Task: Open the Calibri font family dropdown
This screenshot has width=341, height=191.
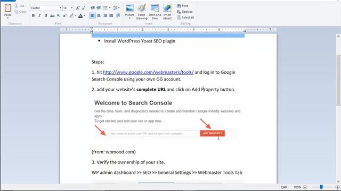Action: pos(60,8)
